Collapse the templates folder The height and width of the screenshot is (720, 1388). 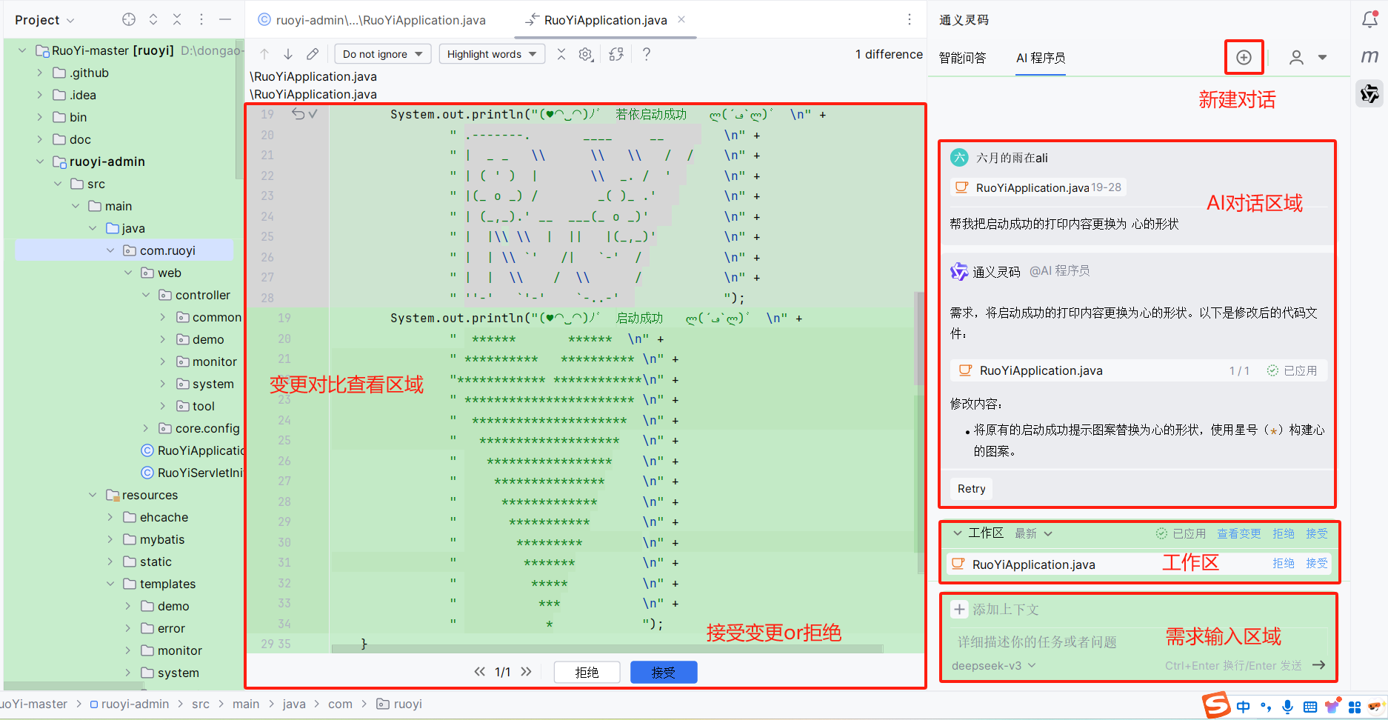click(110, 584)
